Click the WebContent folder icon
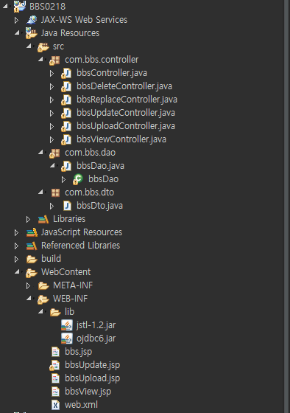 point(32,273)
